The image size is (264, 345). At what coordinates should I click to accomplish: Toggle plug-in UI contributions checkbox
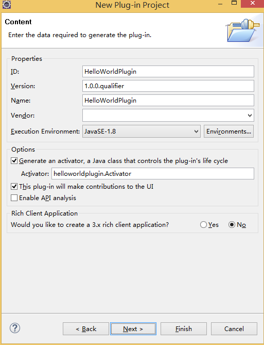point(14,186)
